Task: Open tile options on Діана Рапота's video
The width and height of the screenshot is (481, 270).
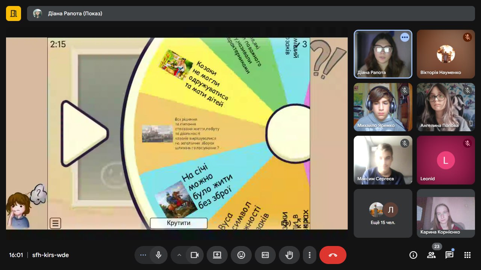Action: point(405,37)
